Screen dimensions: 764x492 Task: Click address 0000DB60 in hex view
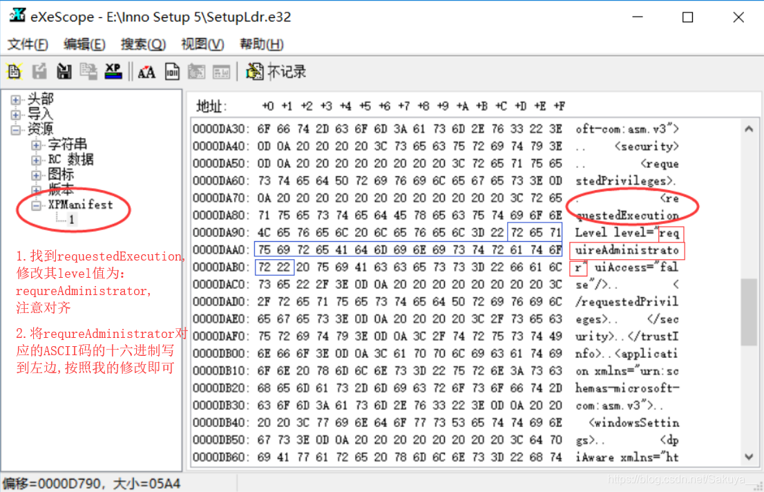coord(221,457)
